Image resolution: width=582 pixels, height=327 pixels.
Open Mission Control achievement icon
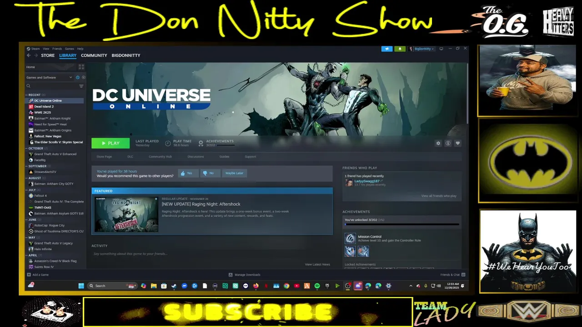pos(350,238)
